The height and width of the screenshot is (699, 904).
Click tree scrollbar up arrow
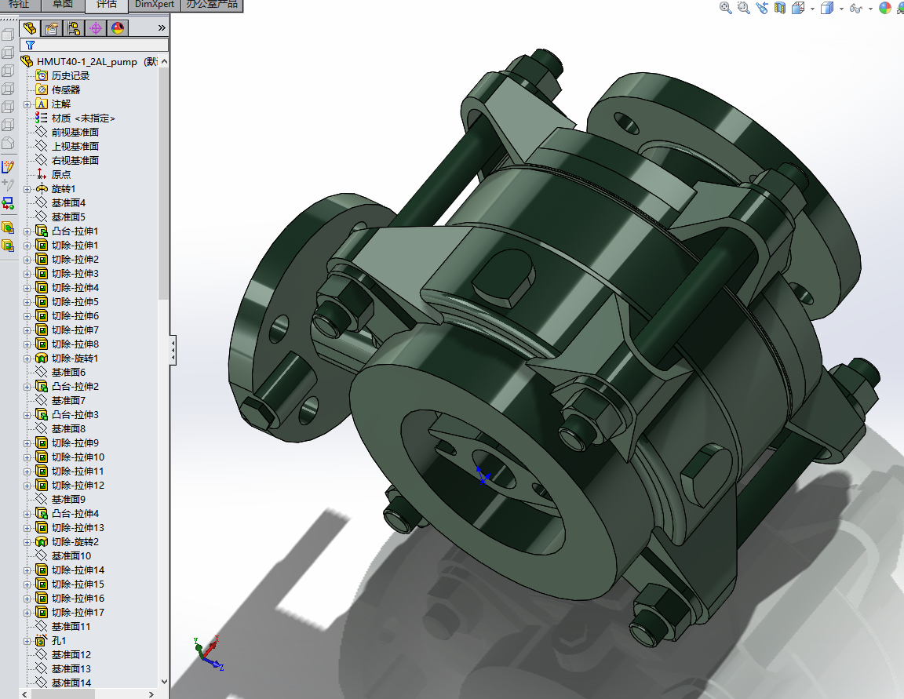point(164,61)
